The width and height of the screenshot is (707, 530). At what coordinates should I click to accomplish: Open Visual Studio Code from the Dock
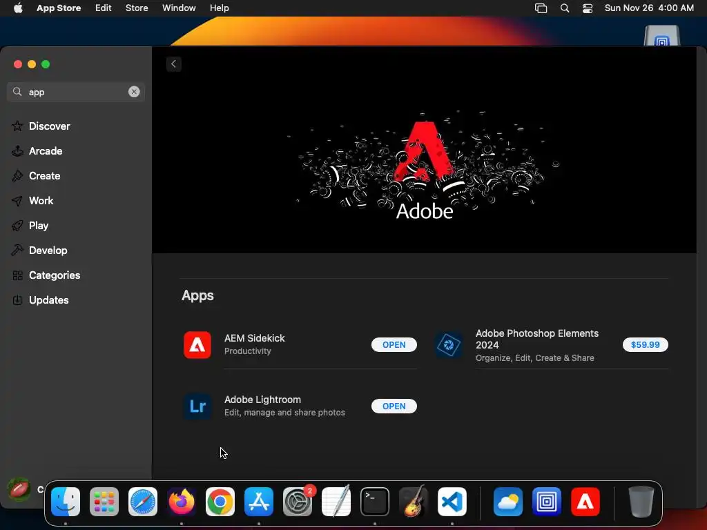452,502
